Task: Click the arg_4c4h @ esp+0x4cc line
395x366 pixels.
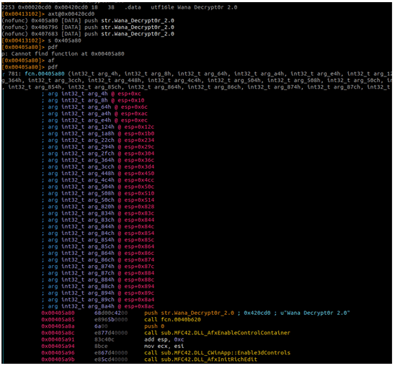Action: coord(98,180)
